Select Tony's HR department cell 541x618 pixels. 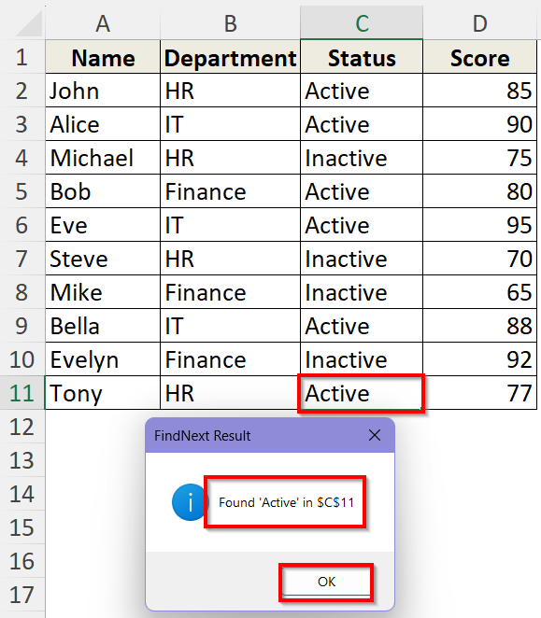[x=230, y=393]
